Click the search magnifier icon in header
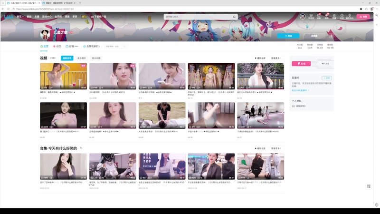 pos(234,17)
